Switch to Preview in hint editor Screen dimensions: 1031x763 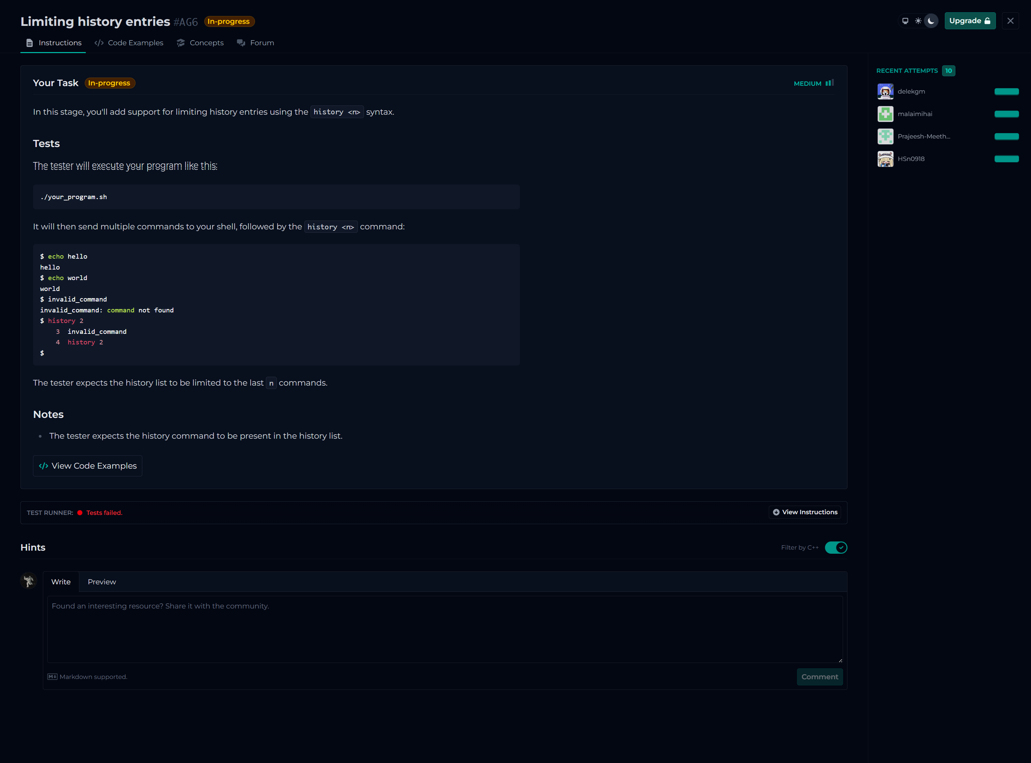(102, 582)
